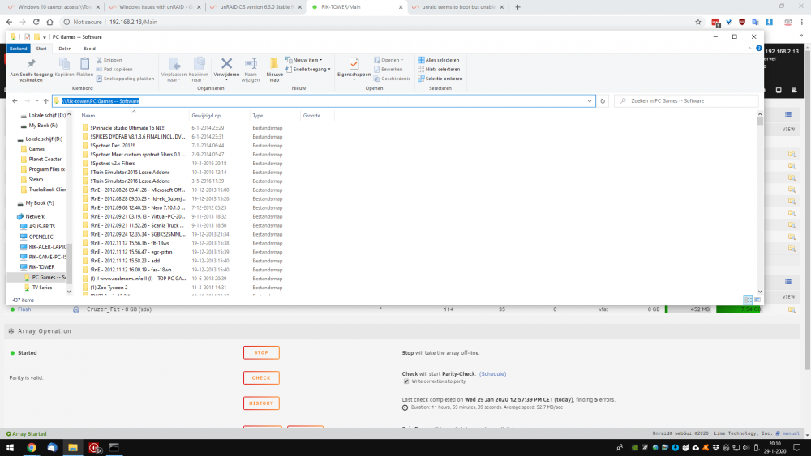811x456 pixels.
Task: Open the Bestand tab
Action: pos(18,49)
